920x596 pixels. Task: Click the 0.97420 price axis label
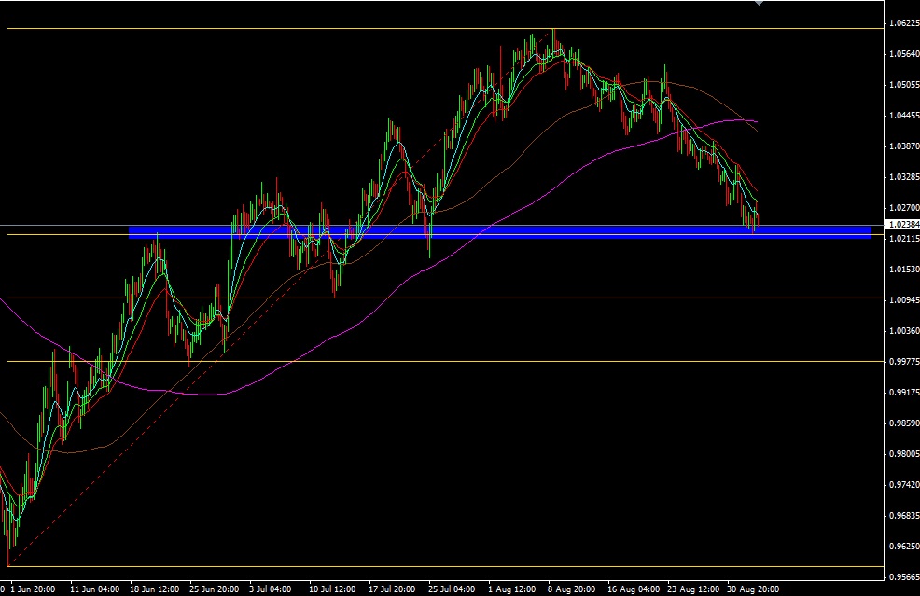point(904,485)
